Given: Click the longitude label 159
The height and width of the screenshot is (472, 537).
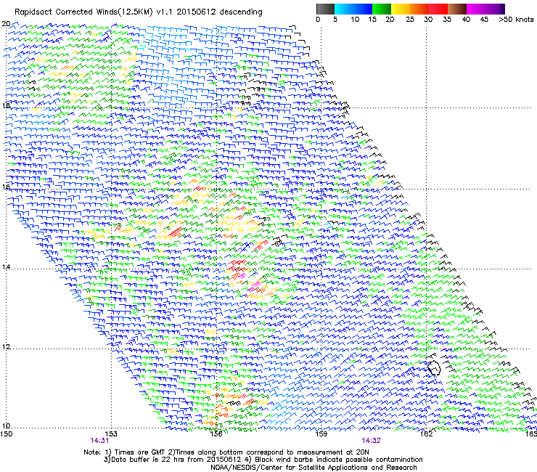Looking at the screenshot, I should pos(321,434).
